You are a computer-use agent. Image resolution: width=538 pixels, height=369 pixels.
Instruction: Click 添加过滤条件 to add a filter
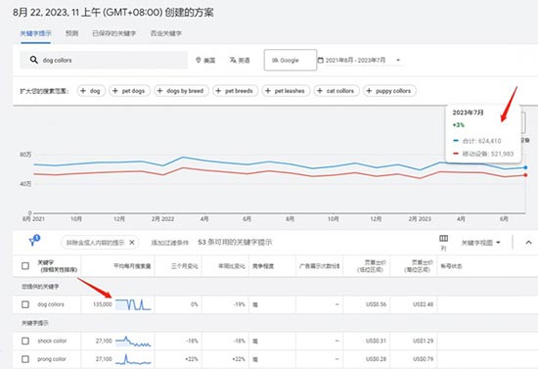pyautogui.click(x=170, y=243)
